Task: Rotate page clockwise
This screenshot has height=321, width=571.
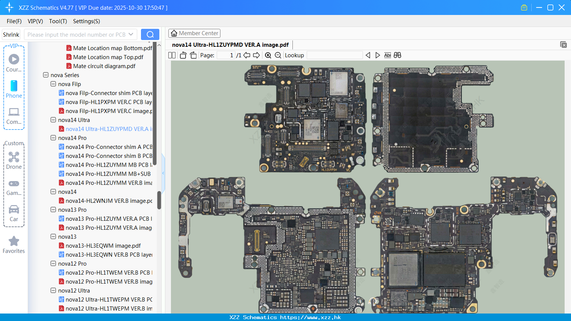Action: (193, 55)
